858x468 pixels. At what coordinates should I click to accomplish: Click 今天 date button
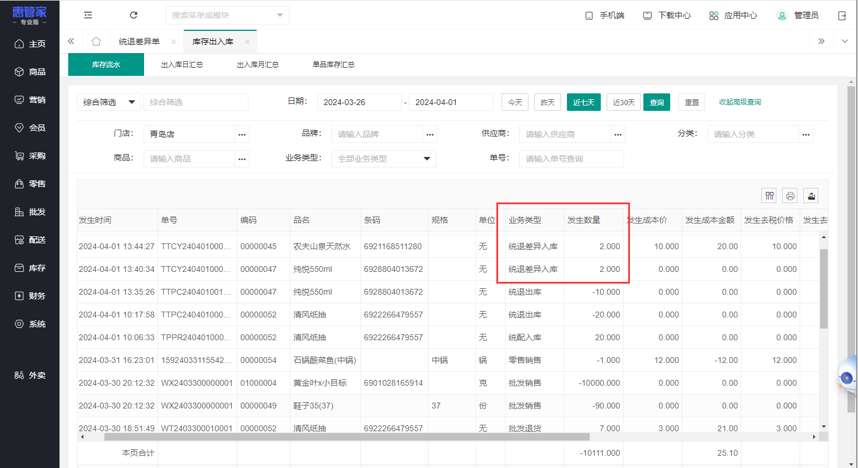tap(515, 102)
